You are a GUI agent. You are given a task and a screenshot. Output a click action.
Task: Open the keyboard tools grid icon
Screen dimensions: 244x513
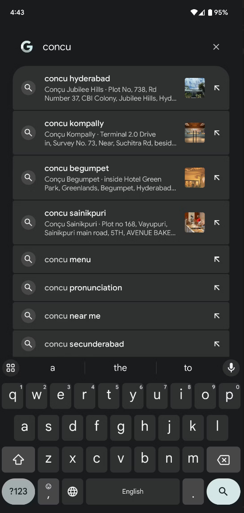point(11,368)
